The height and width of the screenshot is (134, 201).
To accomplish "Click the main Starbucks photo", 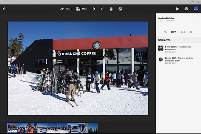I will tap(78, 68).
